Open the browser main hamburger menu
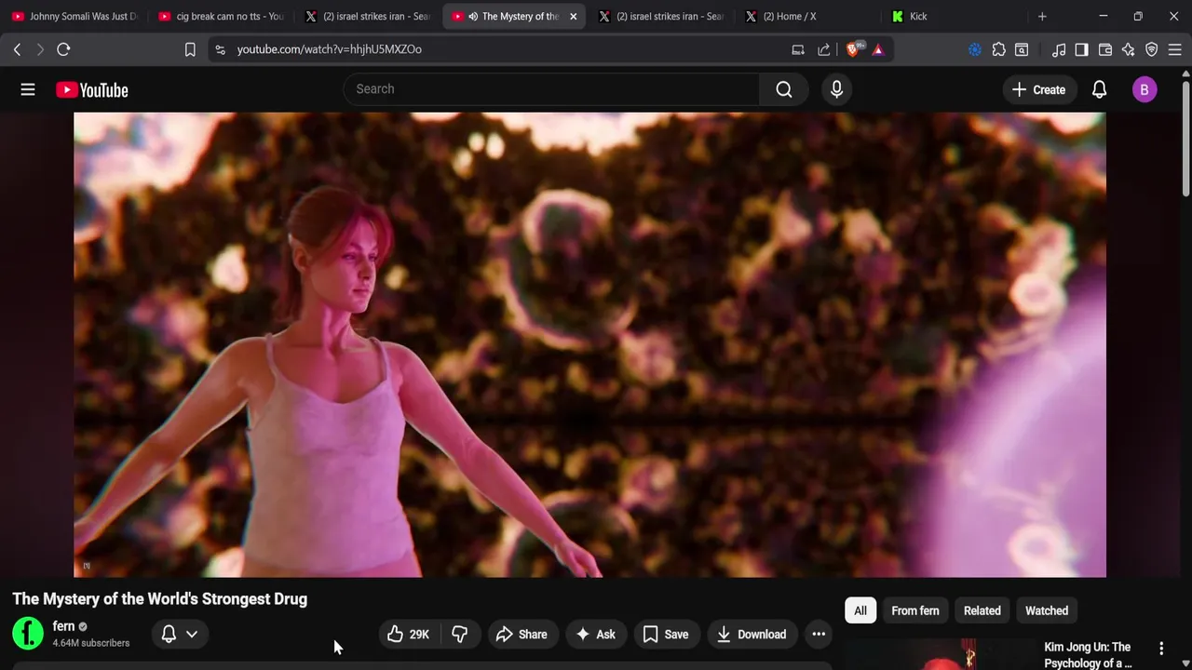Image resolution: width=1192 pixels, height=670 pixels. tap(1174, 49)
